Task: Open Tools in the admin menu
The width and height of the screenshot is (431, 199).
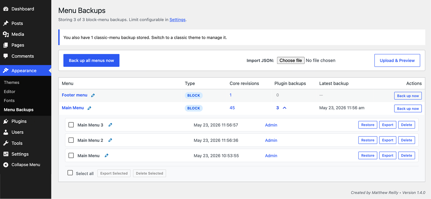Action: [17, 143]
